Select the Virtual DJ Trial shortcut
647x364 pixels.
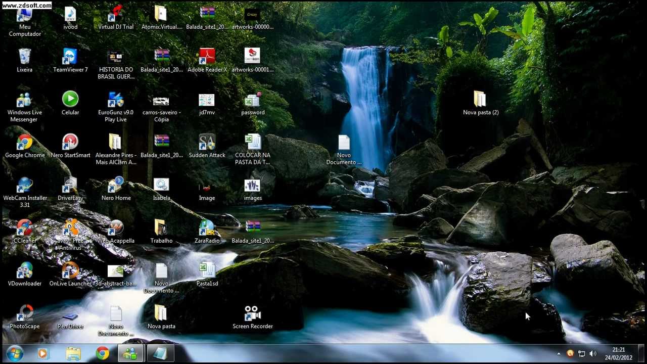116,18
